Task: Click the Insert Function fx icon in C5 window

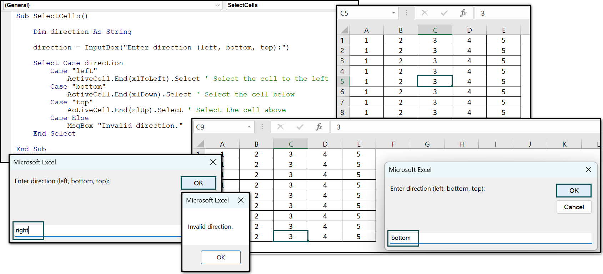Action: pyautogui.click(x=463, y=13)
